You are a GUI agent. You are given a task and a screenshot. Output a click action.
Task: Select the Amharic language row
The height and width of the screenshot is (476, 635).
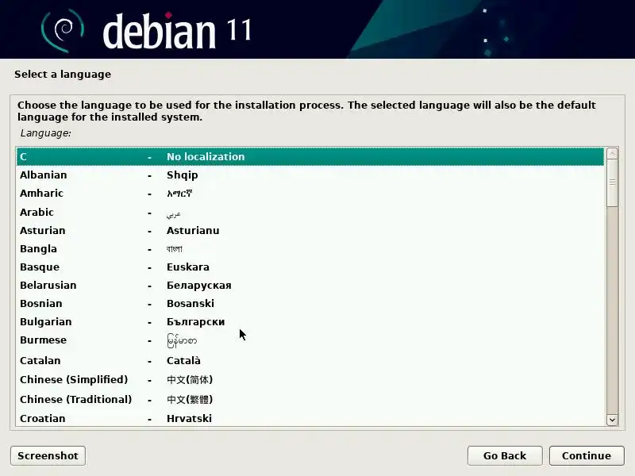310,193
